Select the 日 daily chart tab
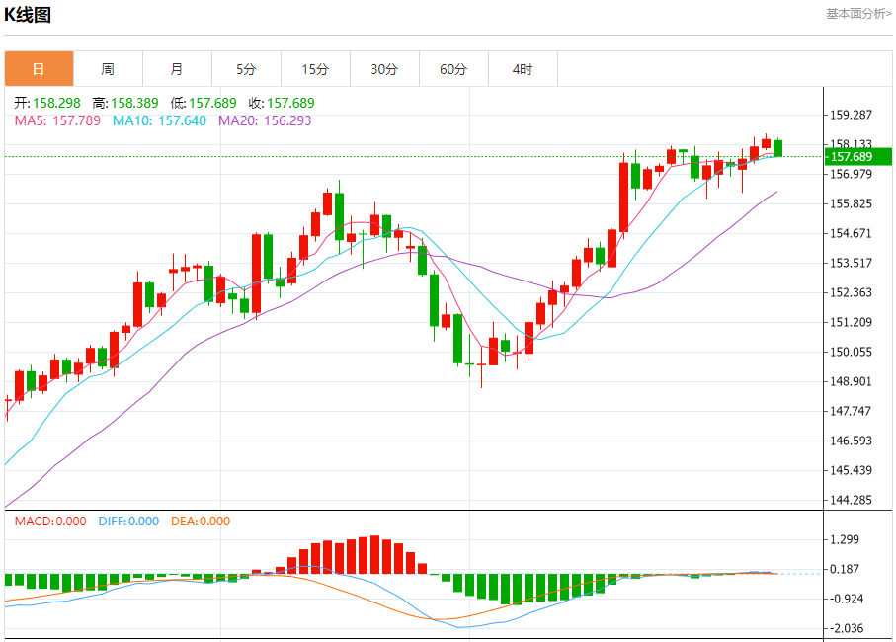The image size is (896, 642). click(x=39, y=69)
